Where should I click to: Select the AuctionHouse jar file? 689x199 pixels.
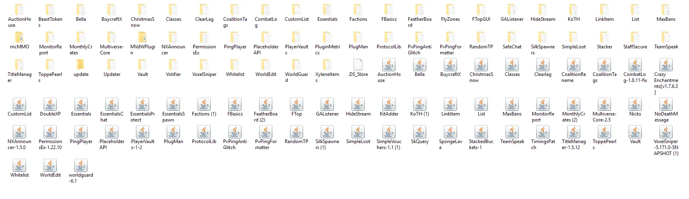[389, 71]
